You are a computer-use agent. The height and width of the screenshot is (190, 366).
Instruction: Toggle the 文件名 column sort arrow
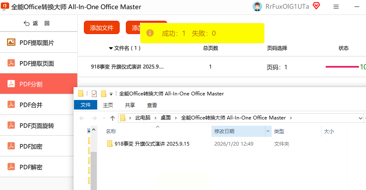tap(111, 48)
